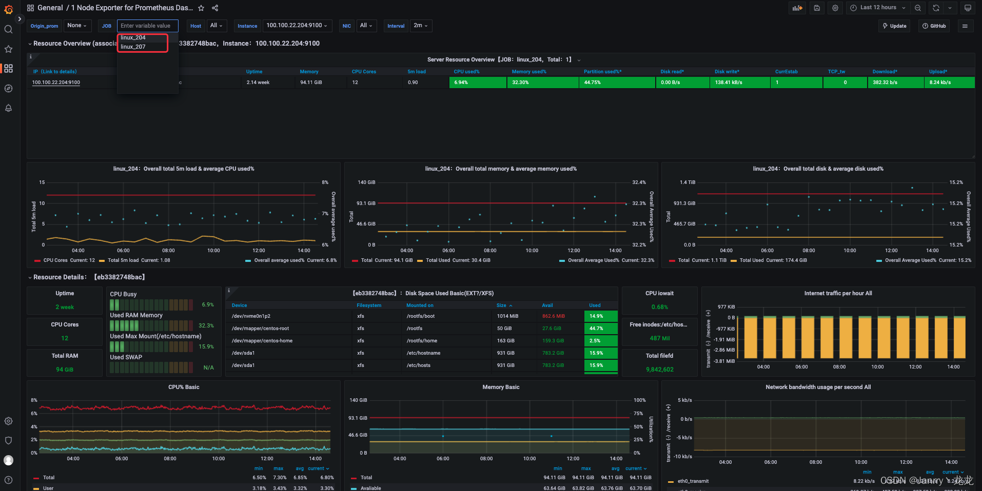Open the Interval 2m dropdown
The width and height of the screenshot is (982, 491).
(421, 26)
